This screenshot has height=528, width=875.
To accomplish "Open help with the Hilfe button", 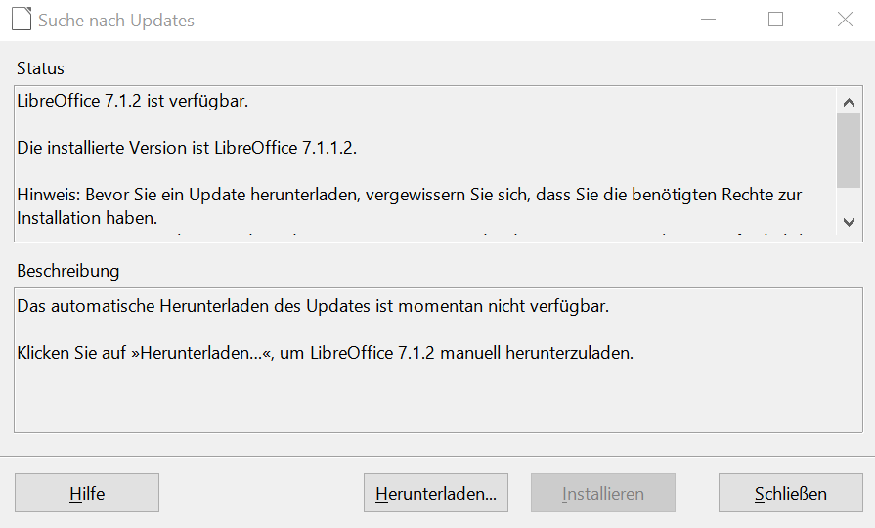I will 87,493.
